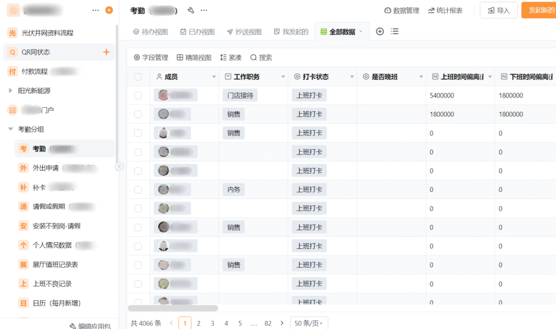Expand the 阳光新能源 group in sidebar
This screenshot has width=556, height=329.
(x=10, y=91)
